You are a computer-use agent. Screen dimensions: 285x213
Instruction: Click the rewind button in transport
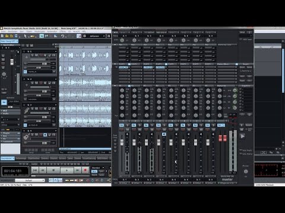(43, 170)
